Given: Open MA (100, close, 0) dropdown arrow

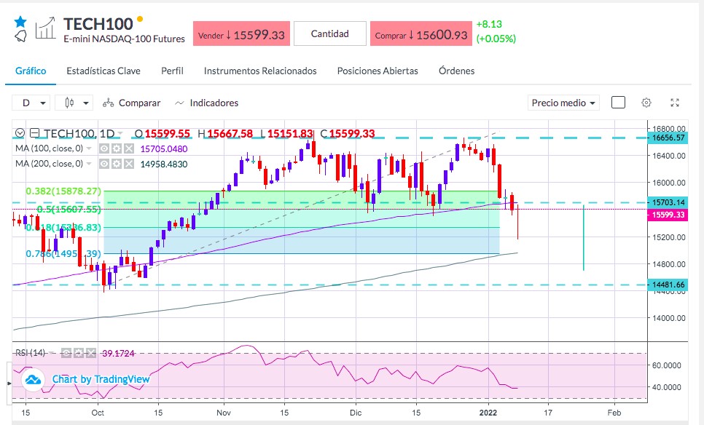Looking at the screenshot, I should pos(89,148).
